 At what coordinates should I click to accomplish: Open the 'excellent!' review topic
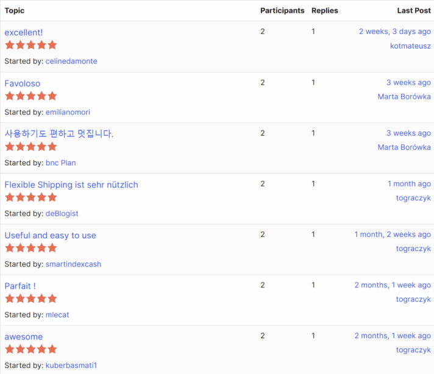click(24, 32)
